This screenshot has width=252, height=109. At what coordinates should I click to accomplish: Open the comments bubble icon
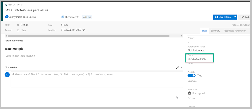63,17
